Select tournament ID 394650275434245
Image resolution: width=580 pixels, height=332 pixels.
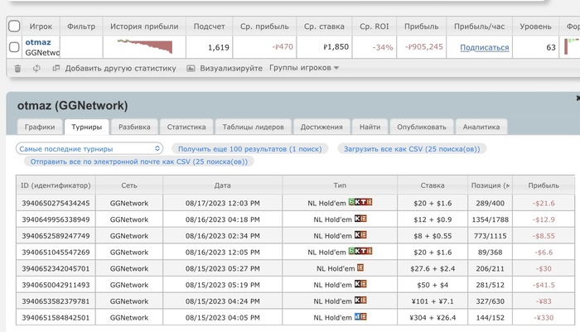click(x=56, y=203)
